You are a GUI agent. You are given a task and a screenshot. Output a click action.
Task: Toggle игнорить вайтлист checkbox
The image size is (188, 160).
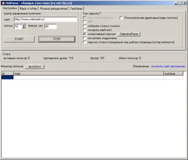[x=85, y=30]
